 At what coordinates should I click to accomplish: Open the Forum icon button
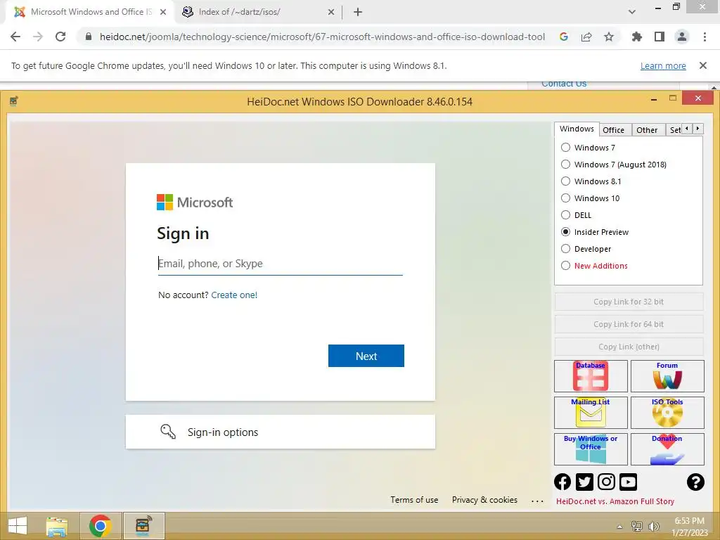point(667,375)
